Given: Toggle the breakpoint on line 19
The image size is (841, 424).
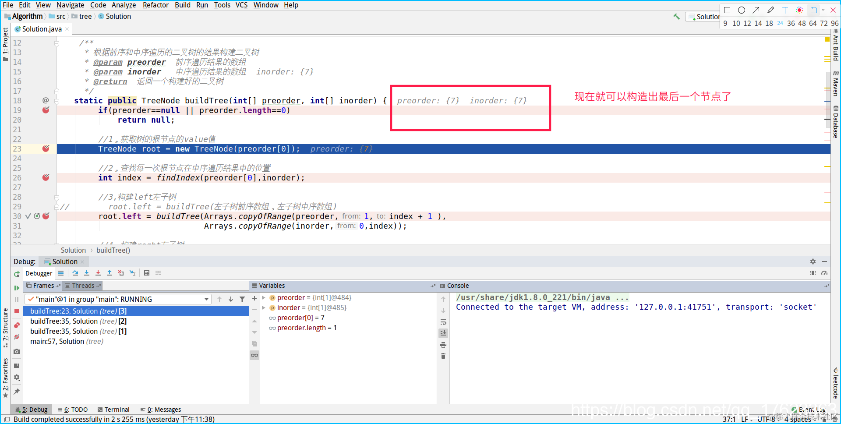Looking at the screenshot, I should click(46, 110).
